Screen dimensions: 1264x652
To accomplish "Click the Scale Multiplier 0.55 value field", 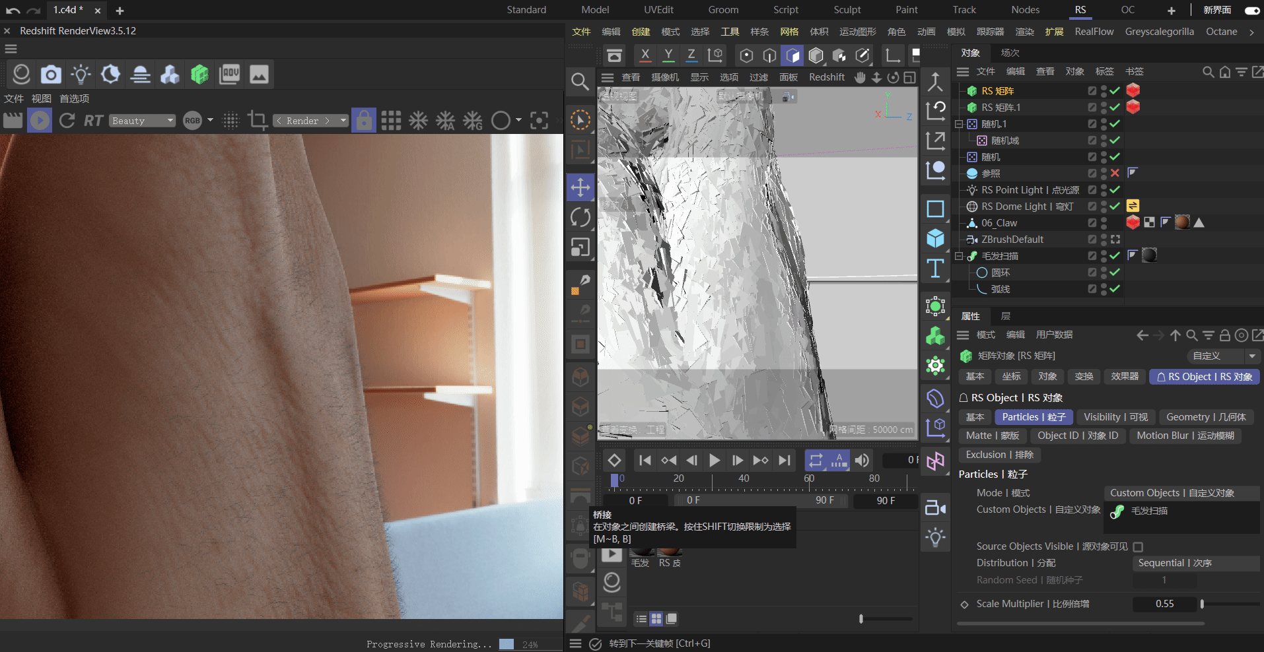I will 1164,604.
